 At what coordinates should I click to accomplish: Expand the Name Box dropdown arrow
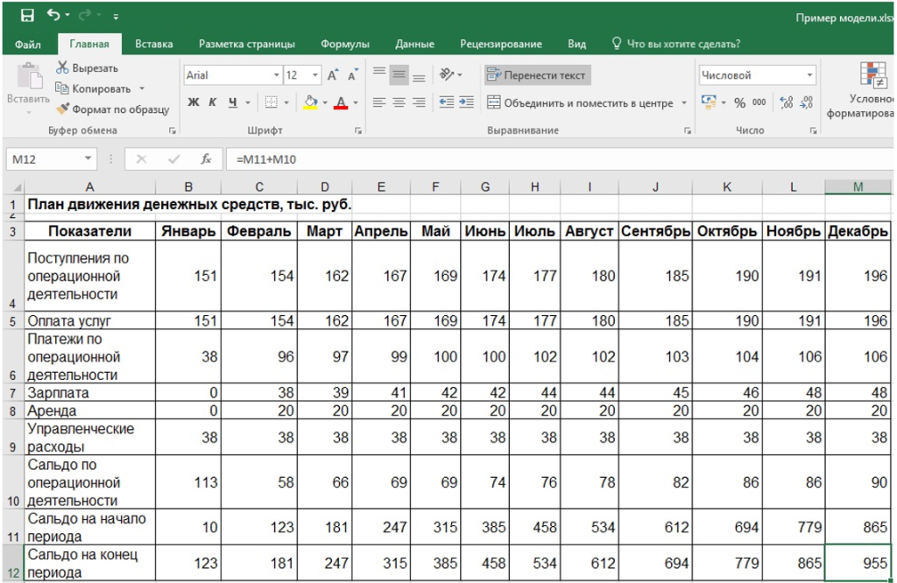pos(88,159)
